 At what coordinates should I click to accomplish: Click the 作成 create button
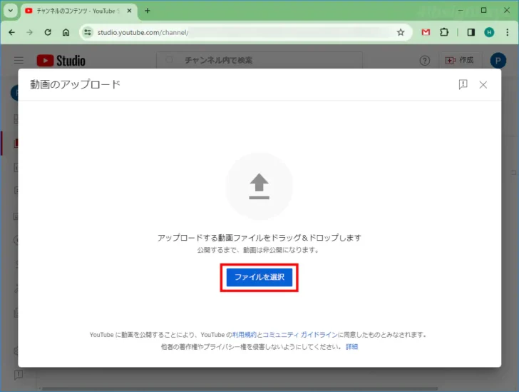459,60
